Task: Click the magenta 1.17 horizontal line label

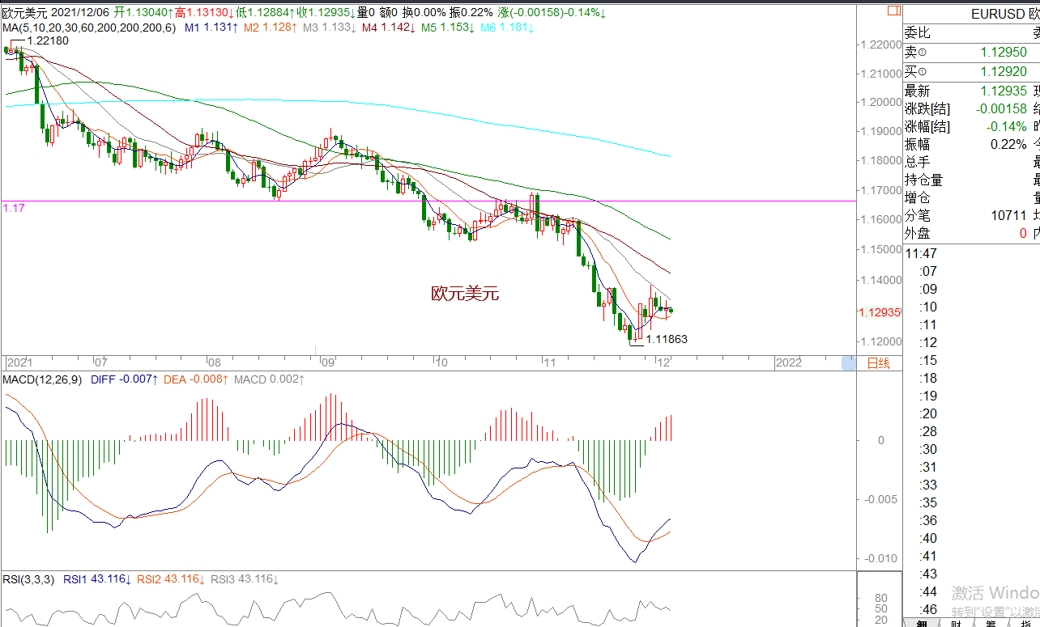Action: pyautogui.click(x=14, y=208)
